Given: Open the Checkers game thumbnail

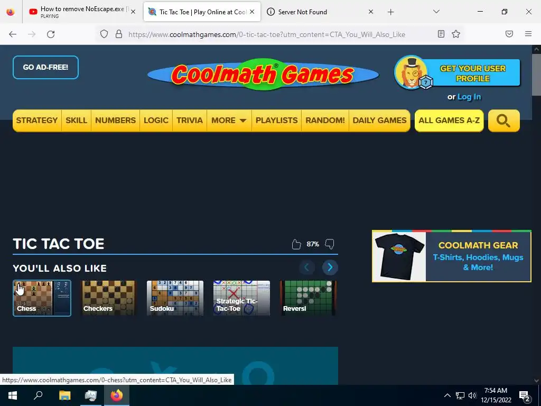Looking at the screenshot, I should (108, 298).
